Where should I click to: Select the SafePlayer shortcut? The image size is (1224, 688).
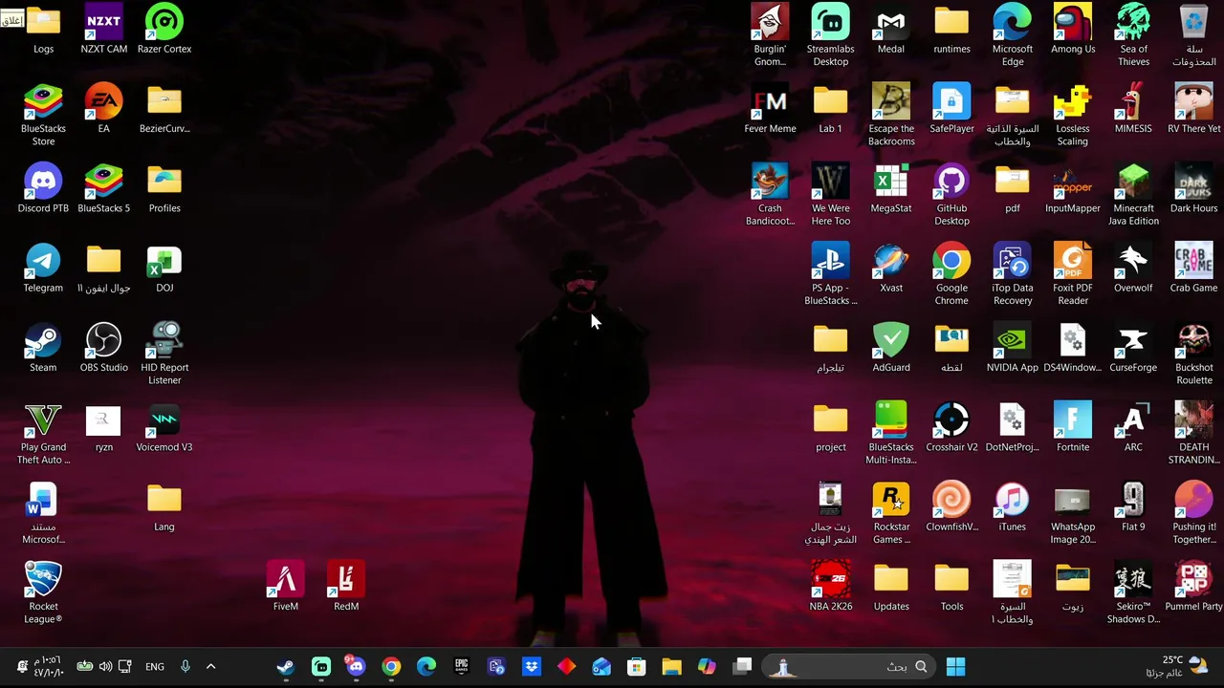[x=951, y=109]
